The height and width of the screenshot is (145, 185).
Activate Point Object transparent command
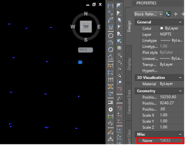tap(119, 69)
